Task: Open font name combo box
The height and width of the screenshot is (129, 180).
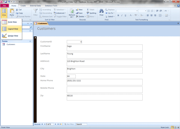Action: click(137, 11)
